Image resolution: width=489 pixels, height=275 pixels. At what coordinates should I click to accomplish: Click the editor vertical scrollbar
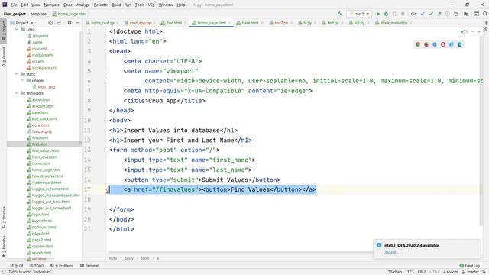point(481,131)
